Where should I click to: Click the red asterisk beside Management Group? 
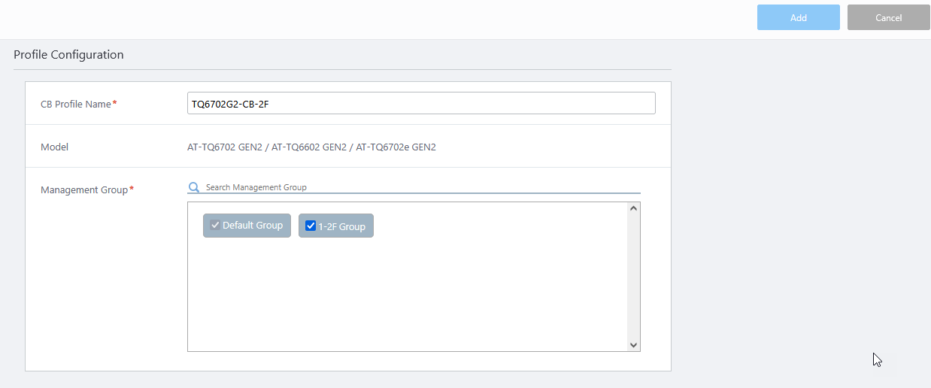click(132, 189)
